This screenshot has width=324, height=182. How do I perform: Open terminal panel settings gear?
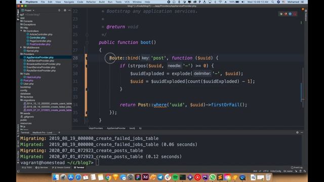tap(297, 132)
